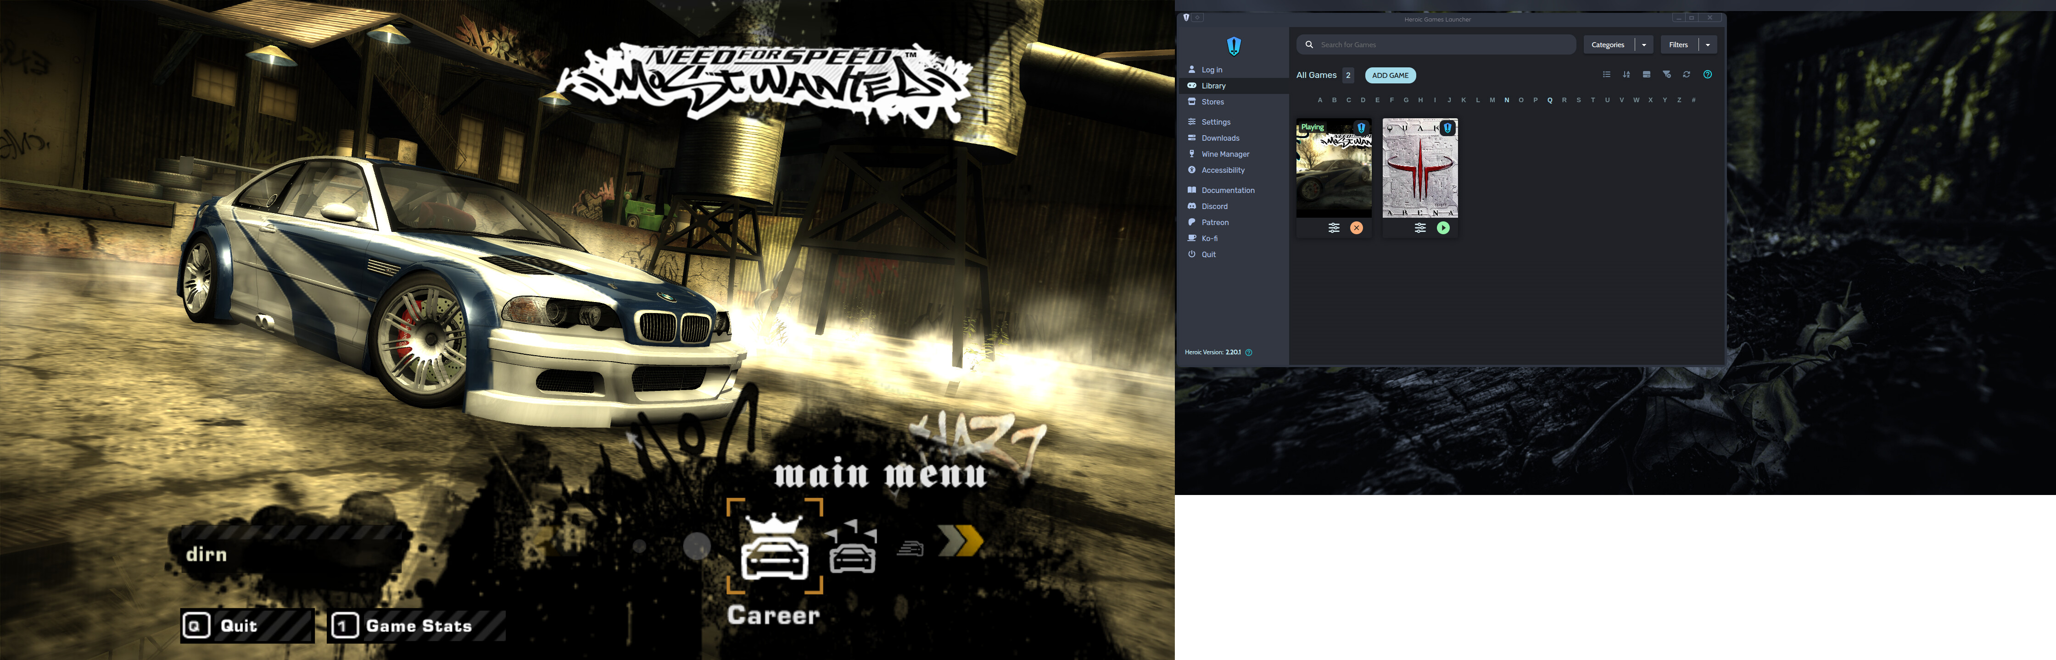Screen dimensions: 2056x660
Task: Open Most Wanted game settings sliders
Action: pyautogui.click(x=1334, y=228)
